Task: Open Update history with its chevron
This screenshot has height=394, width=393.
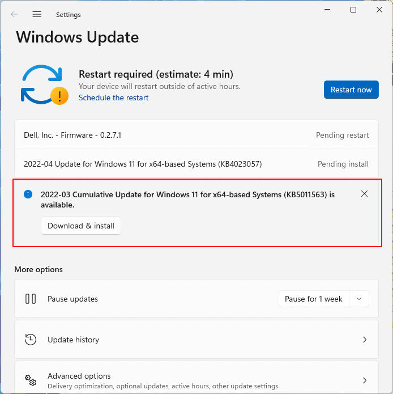Action: click(364, 340)
